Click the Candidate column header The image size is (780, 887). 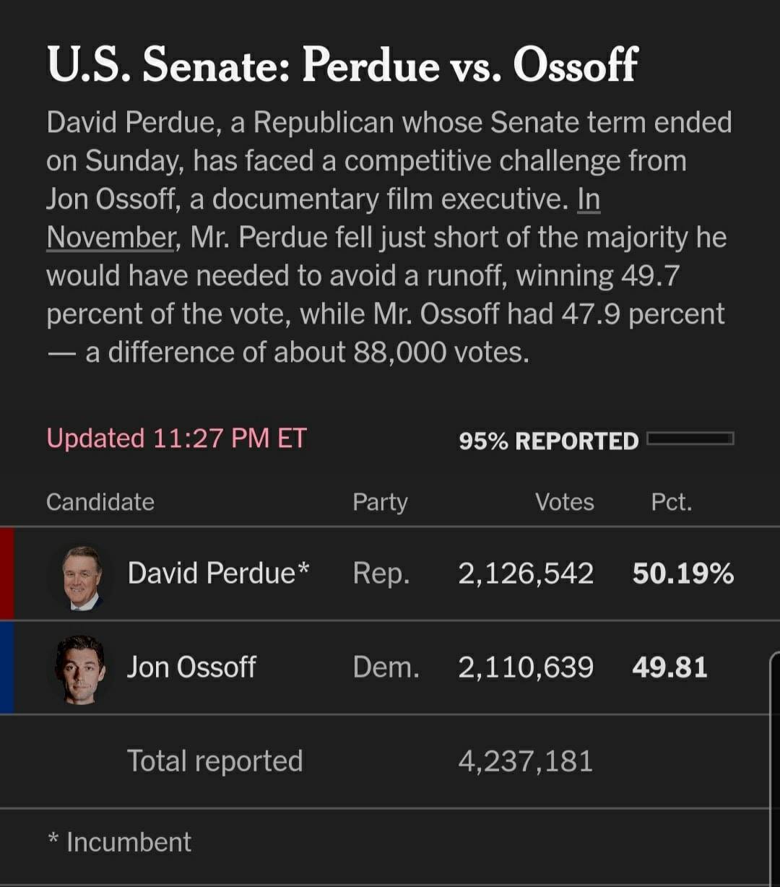pyautogui.click(x=100, y=502)
